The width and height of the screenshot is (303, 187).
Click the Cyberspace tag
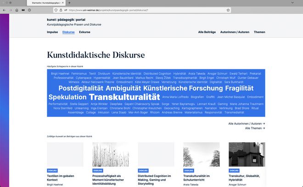click(x=84, y=78)
